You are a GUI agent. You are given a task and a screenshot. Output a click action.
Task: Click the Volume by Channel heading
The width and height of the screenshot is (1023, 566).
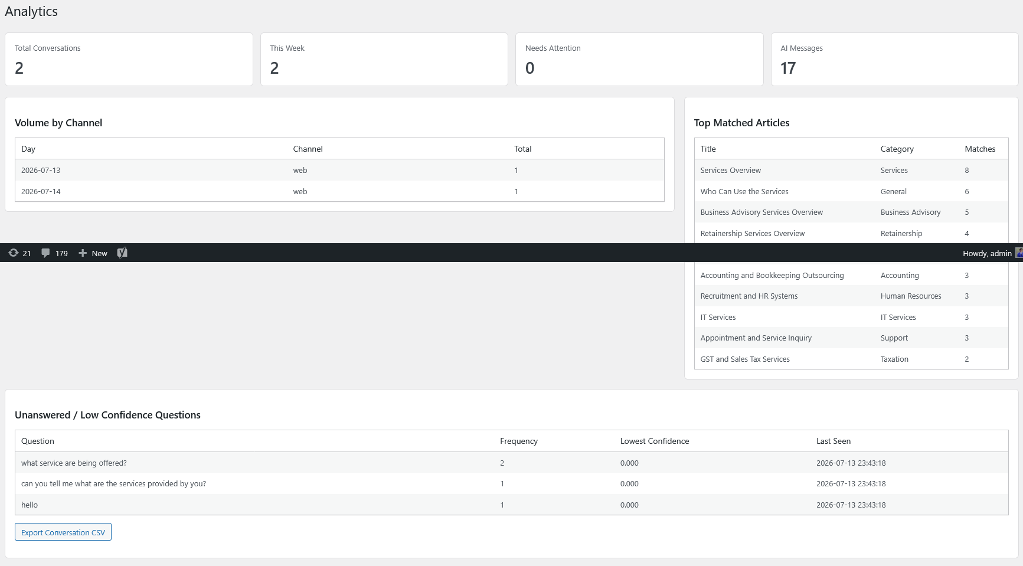pyautogui.click(x=58, y=123)
